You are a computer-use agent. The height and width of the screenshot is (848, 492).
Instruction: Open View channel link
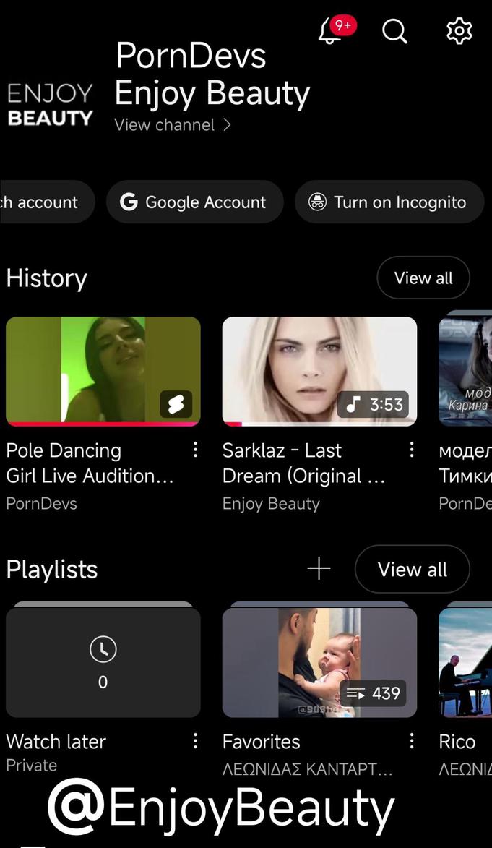tap(173, 125)
